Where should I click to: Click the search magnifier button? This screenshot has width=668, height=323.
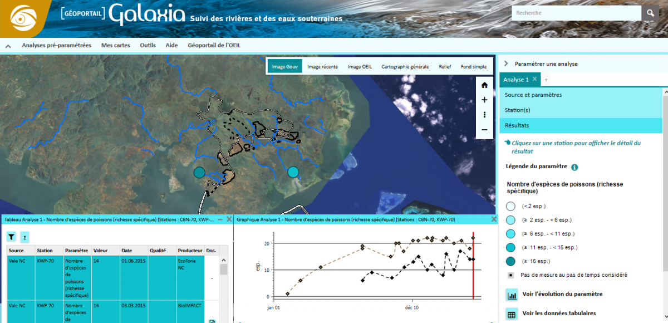pyautogui.click(x=650, y=13)
